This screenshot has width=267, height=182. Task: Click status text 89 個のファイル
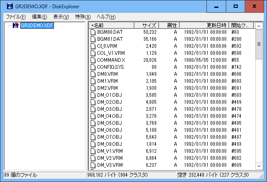21,175
